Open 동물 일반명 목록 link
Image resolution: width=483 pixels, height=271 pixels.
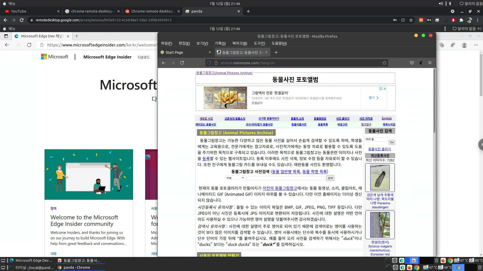(286, 171)
